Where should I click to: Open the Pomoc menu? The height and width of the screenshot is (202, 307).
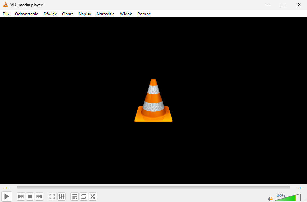144,14
